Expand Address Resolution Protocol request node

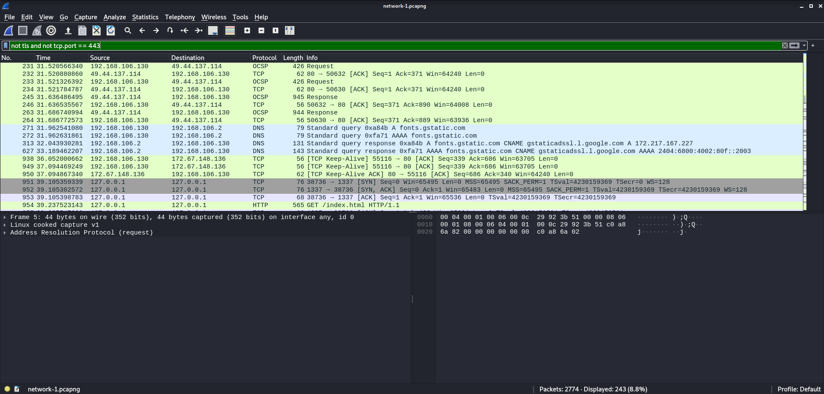[x=5, y=233]
